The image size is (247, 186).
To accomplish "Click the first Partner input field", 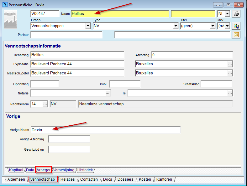I will [66, 35].
